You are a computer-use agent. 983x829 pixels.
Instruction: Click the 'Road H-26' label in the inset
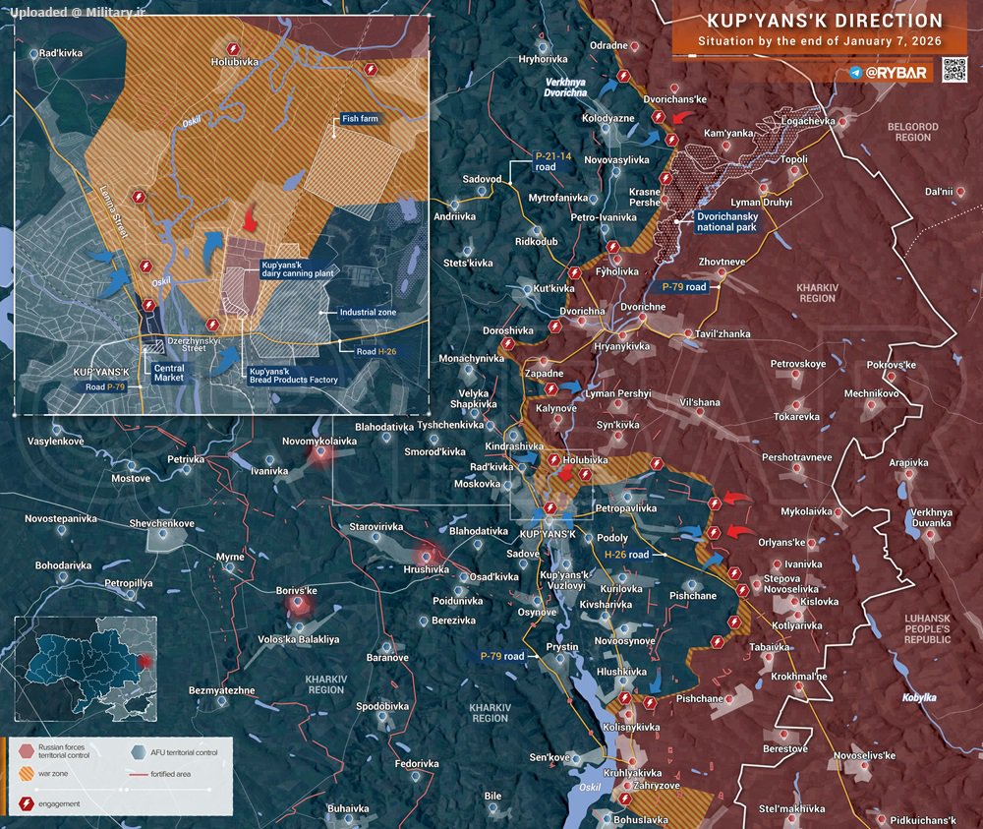[376, 351]
